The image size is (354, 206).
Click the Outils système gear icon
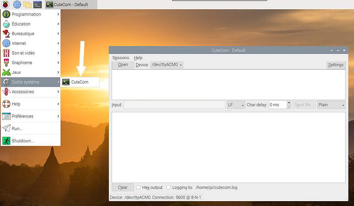6,82
